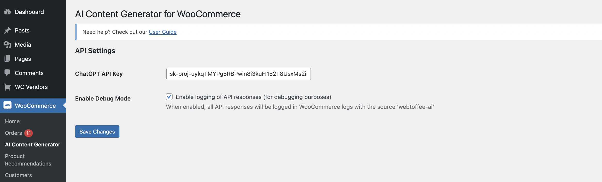Select the AI Content Generator submenu item
The image size is (602, 182).
(33, 145)
